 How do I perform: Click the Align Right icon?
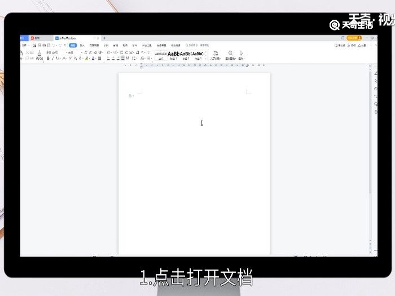118,59
